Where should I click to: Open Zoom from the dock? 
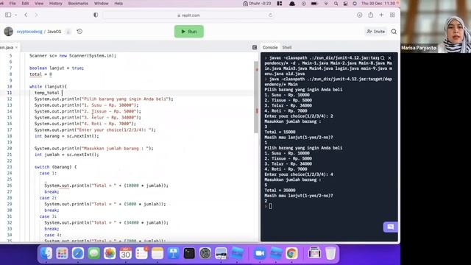[260, 253]
